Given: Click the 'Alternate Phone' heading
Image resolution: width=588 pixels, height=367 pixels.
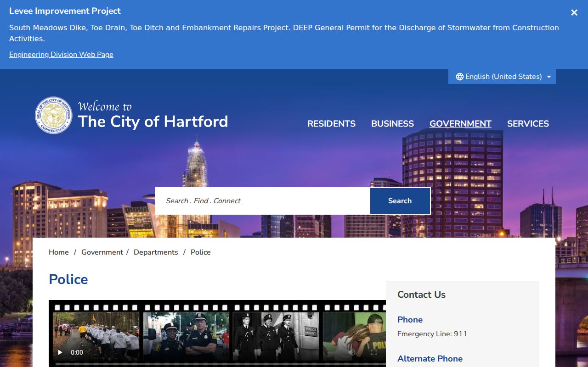Looking at the screenshot, I should 430,359.
